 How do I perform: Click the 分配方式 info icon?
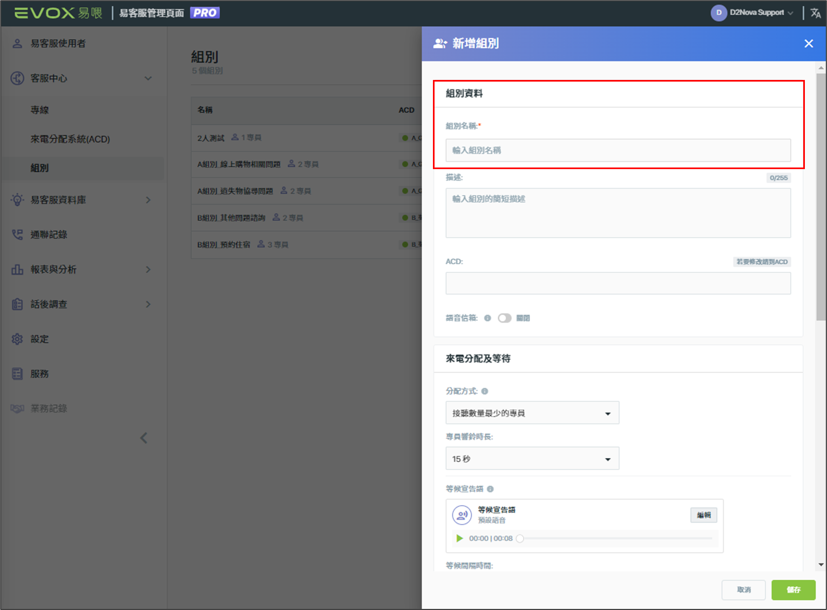point(485,391)
